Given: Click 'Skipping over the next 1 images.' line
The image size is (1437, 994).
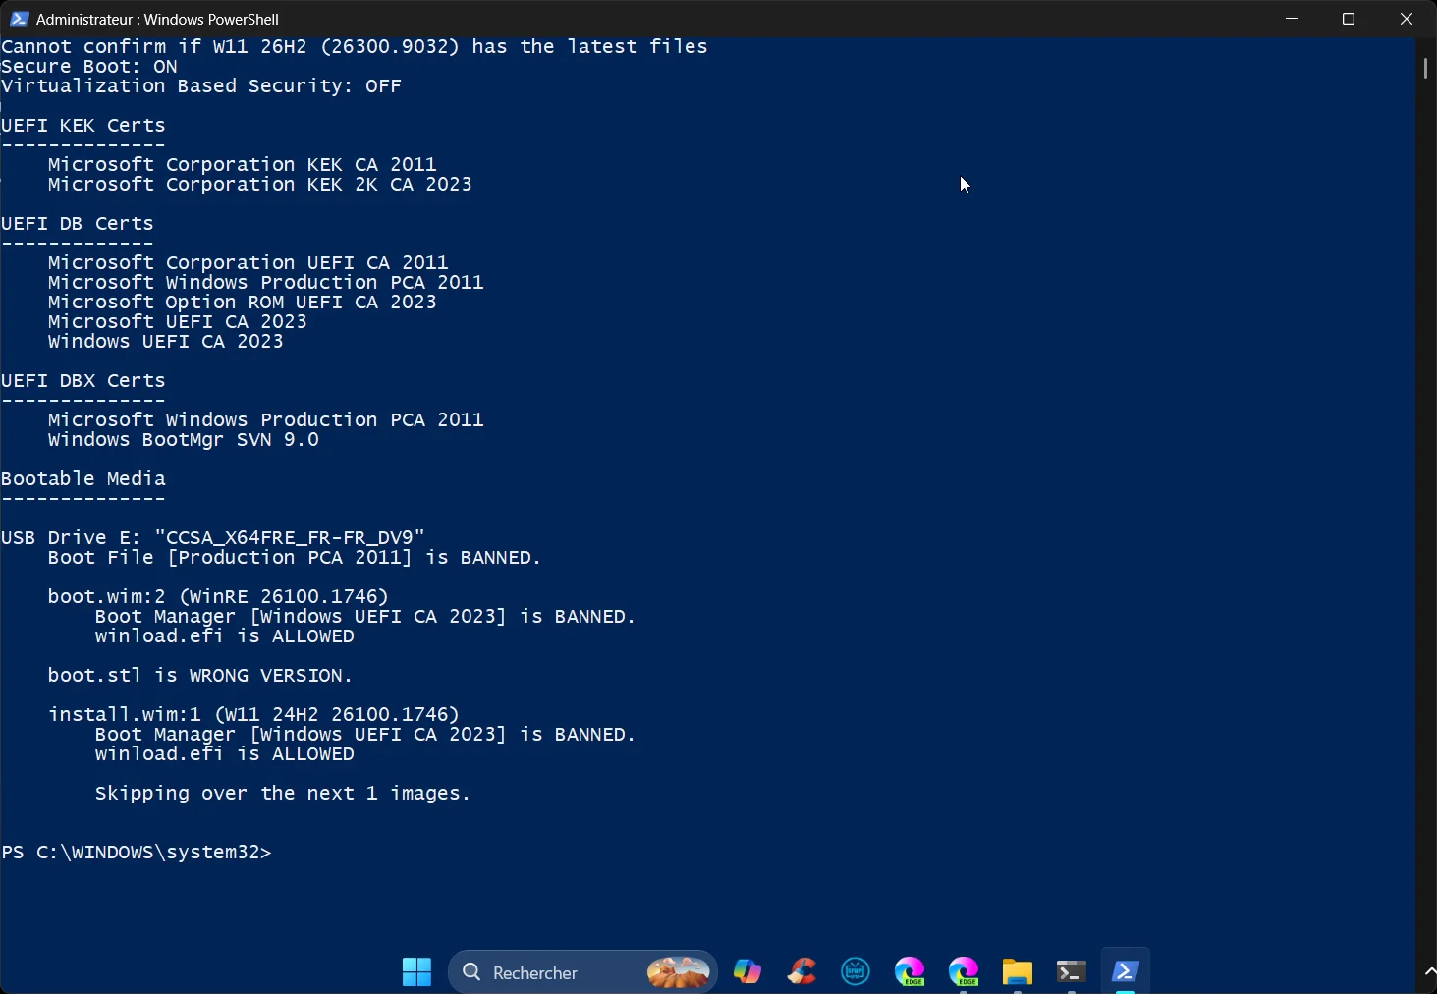Looking at the screenshot, I should pos(283,794).
